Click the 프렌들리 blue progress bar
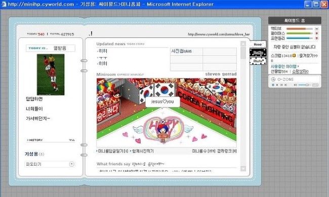The image size is (329, 197). [300, 38]
